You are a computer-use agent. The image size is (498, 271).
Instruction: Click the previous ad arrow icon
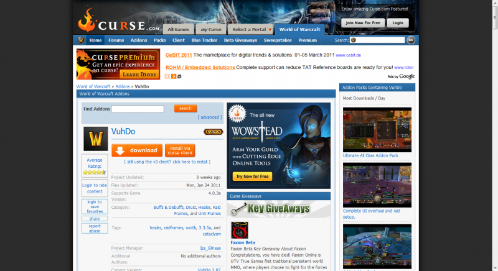(x=167, y=76)
